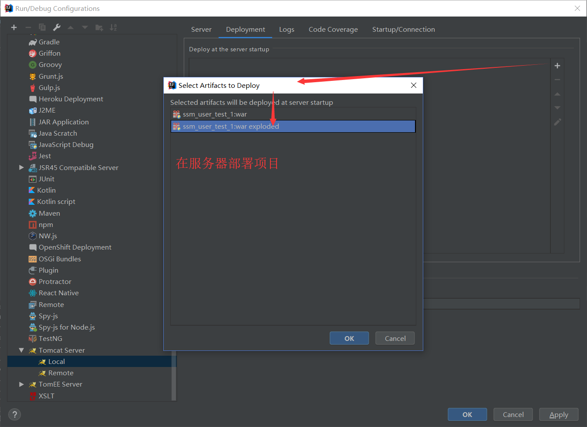Select ssm_user_test_1:war exploded artifact
Screen dimensions: 587x427
[293, 126]
